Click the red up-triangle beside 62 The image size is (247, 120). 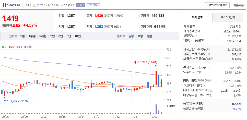click(14, 25)
